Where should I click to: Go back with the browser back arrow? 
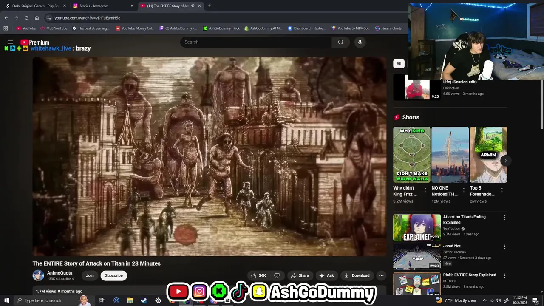click(x=6, y=18)
